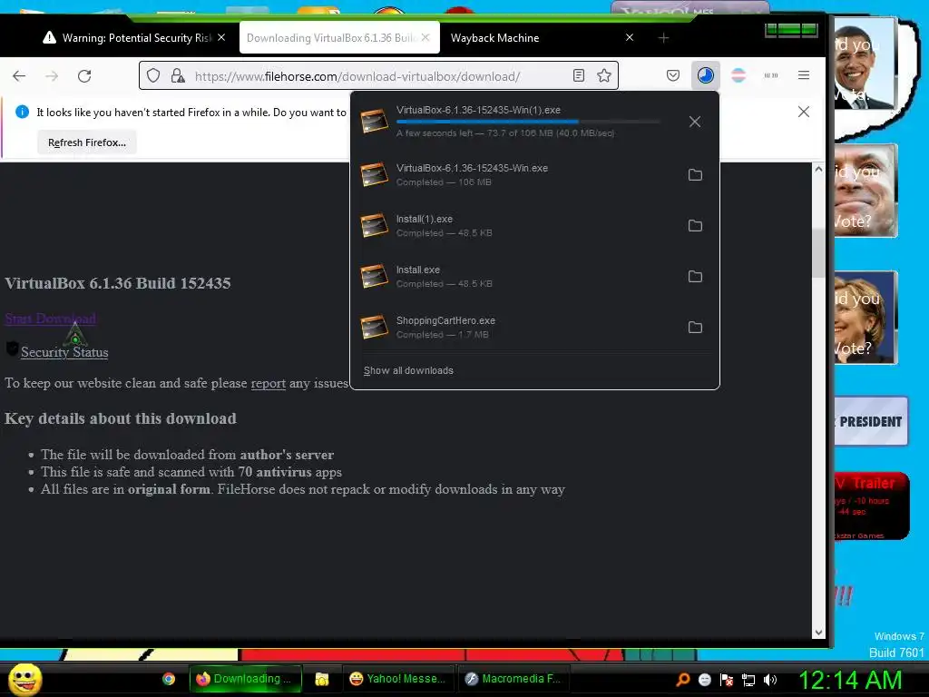This screenshot has width=929, height=697.
Task: Cancel the VirtualBox Win(1).exe download
Action: pyautogui.click(x=695, y=122)
